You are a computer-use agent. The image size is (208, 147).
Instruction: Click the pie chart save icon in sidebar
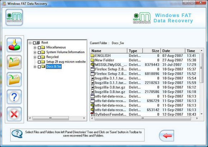click(14, 45)
